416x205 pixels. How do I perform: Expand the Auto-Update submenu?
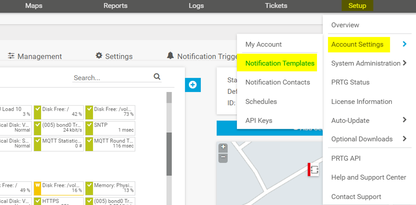[404, 120]
